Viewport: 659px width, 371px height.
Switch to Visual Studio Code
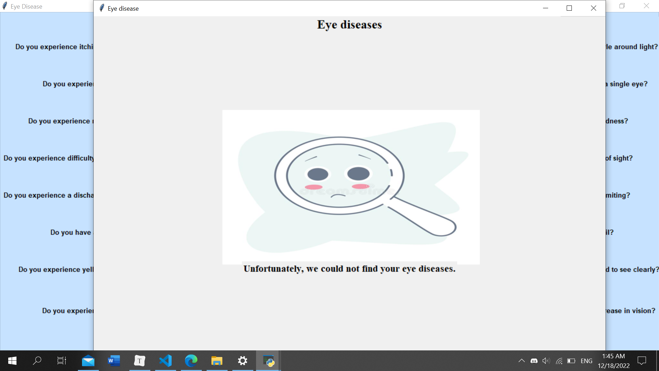(165, 361)
